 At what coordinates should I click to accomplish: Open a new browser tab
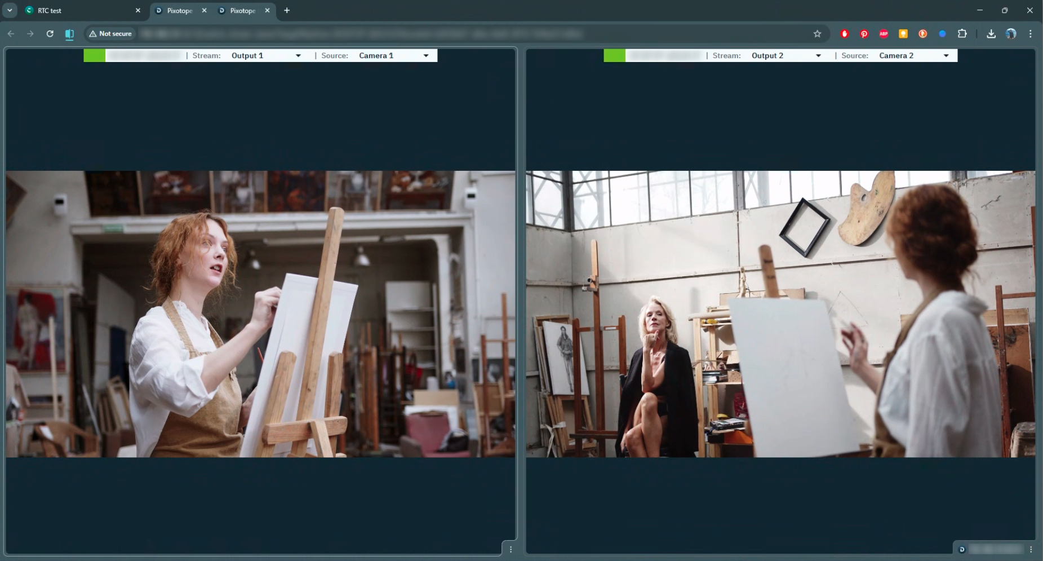[287, 11]
